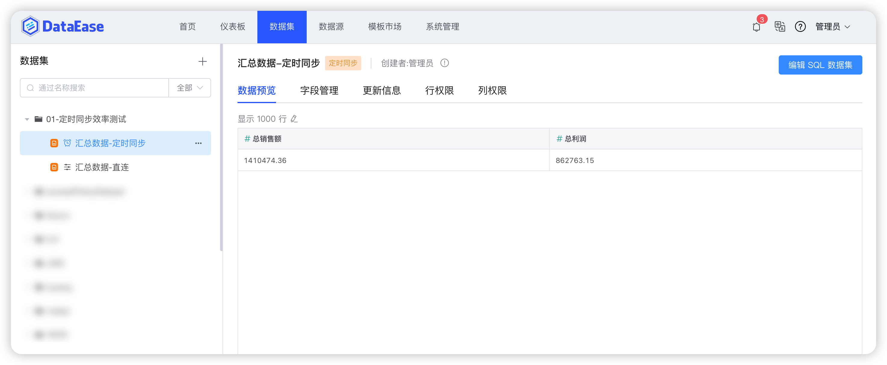Click the 创建者:管理员 label

coord(407,63)
